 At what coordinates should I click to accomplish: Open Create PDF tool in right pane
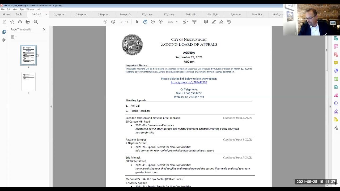pyautogui.click(x=336, y=55)
